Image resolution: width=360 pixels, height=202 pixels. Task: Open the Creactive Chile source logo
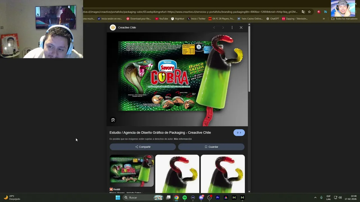(113, 27)
